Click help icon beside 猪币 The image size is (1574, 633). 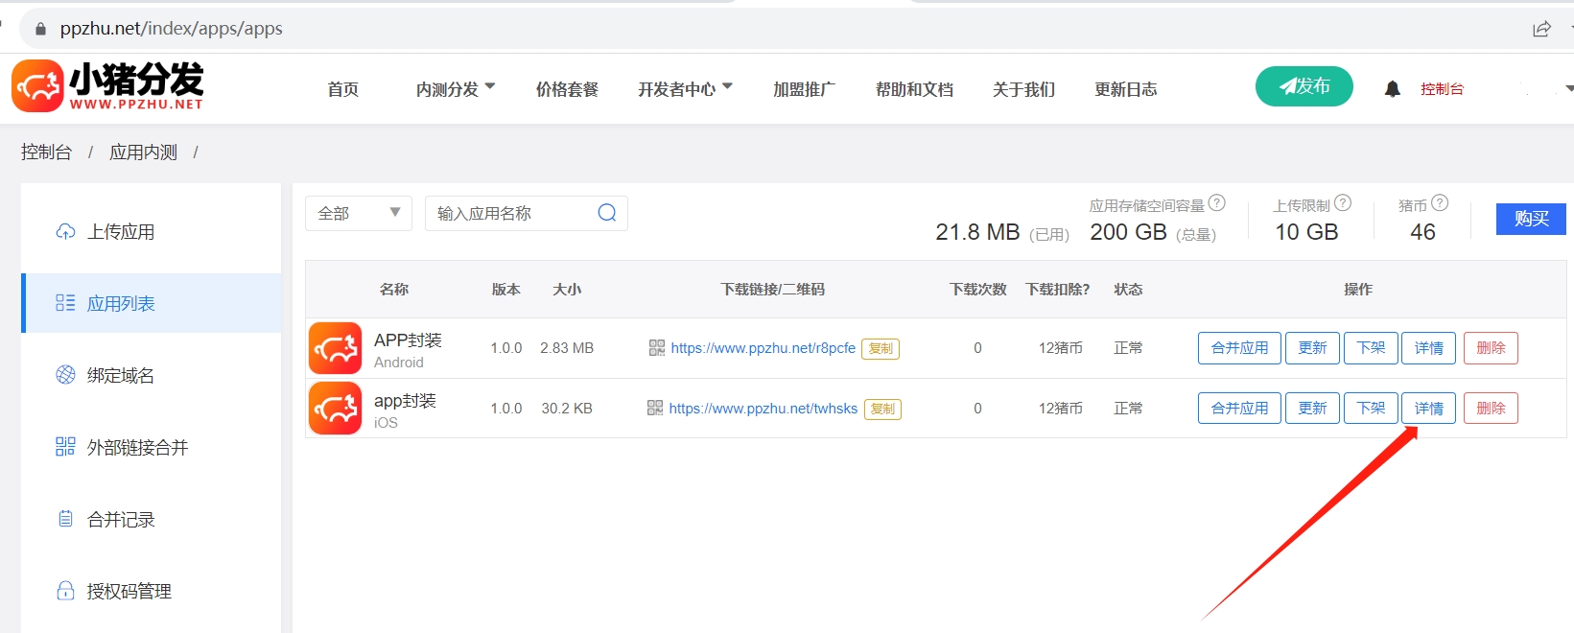coord(1440,203)
